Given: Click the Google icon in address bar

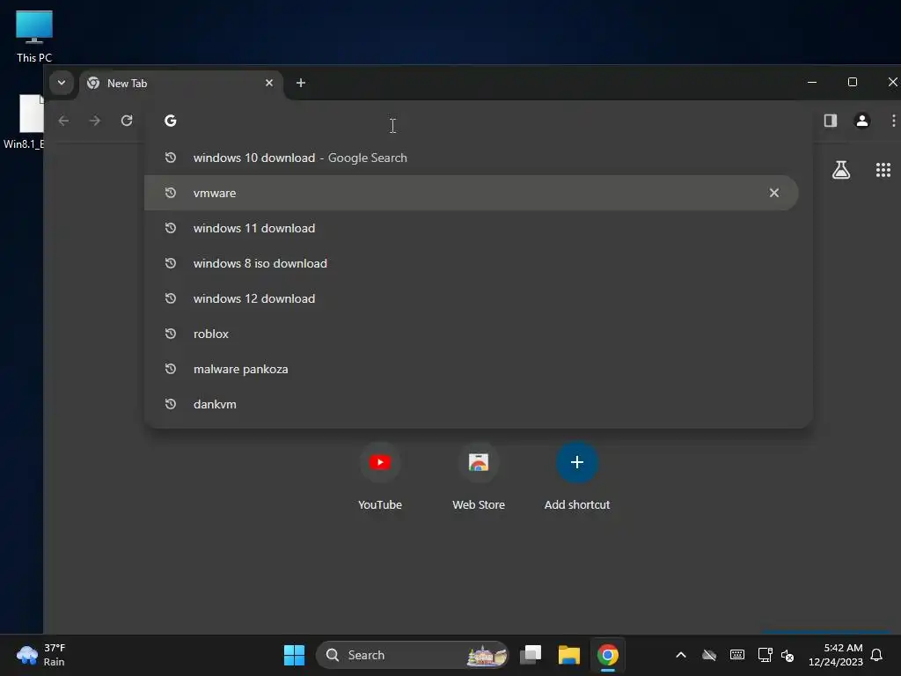Looking at the screenshot, I should click(170, 121).
